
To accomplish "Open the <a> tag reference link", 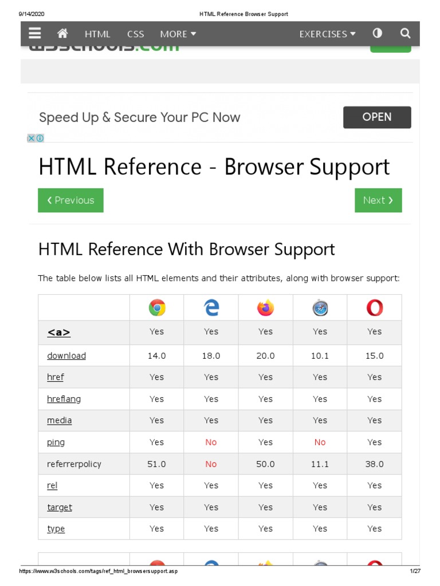I will (59, 332).
